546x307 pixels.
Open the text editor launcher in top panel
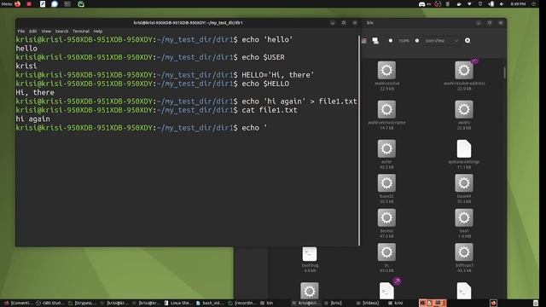tap(43, 3)
